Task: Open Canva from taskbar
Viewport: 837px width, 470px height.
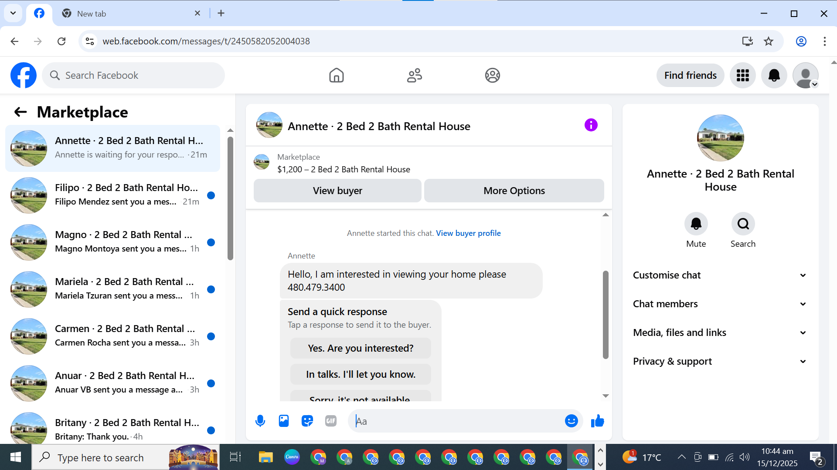Action: point(292,457)
